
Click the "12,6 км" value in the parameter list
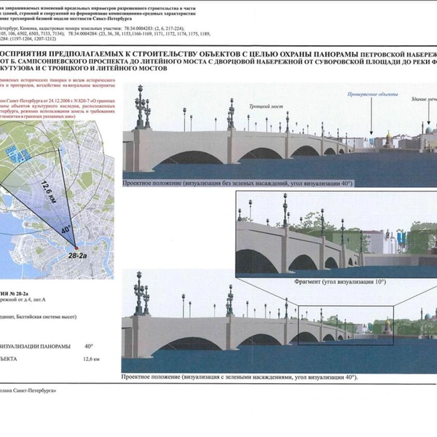91,359
